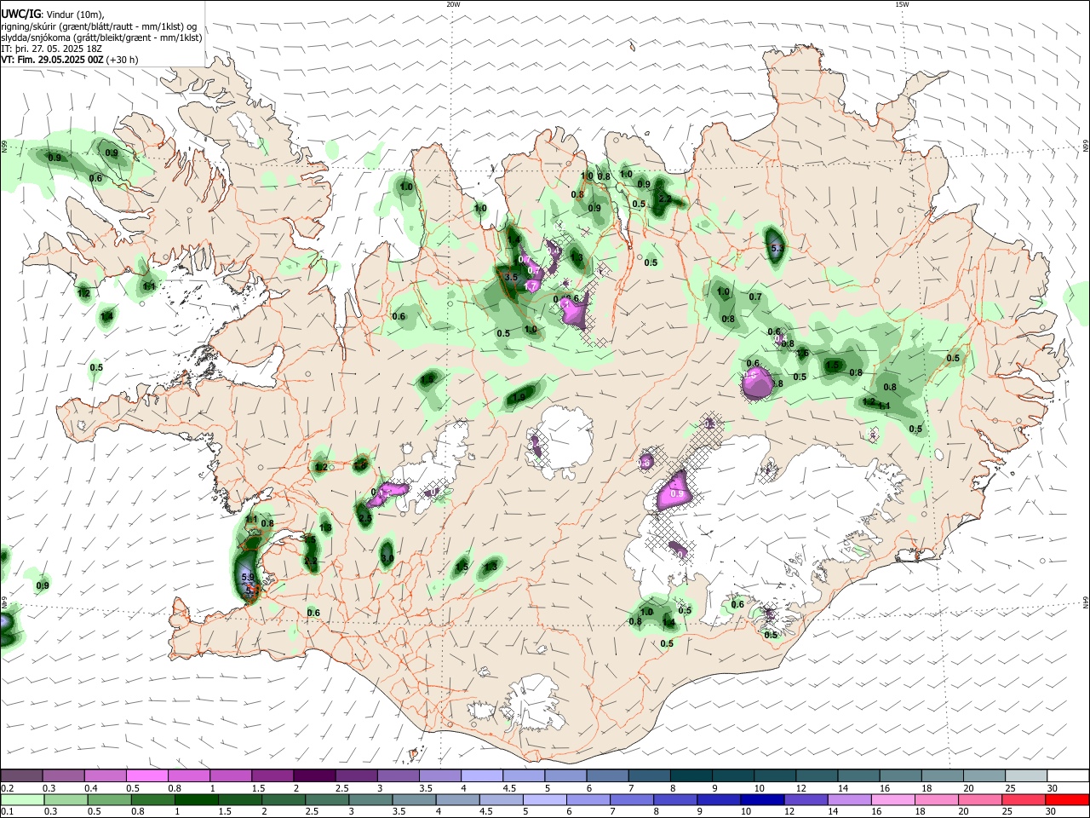This screenshot has height=818, width=1090.
Task: Click upper legend periwinkle swatch between 4 and 4.5
Action: [x=482, y=775]
